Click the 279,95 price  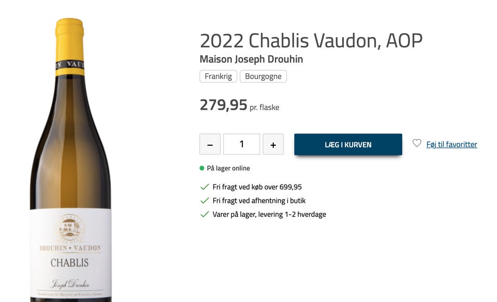pos(224,105)
